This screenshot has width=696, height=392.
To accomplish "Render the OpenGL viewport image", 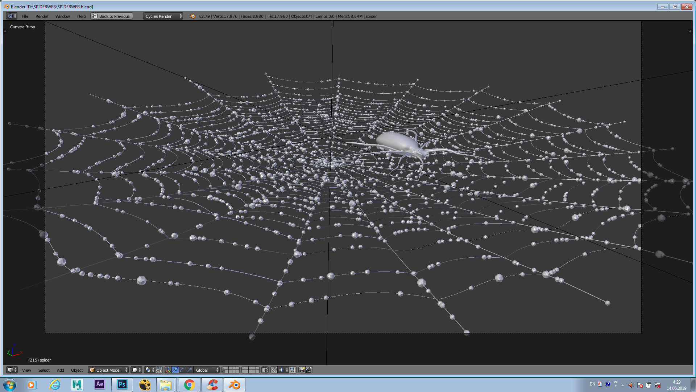I will coord(302,370).
